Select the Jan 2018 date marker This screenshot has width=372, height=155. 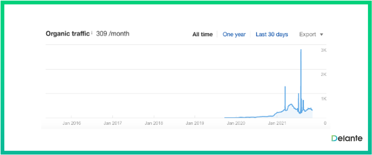[x=154, y=123]
